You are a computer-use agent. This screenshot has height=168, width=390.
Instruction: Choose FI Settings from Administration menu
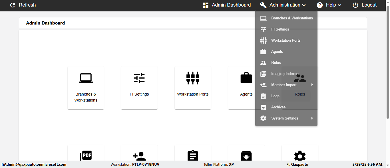pyautogui.click(x=286, y=29)
